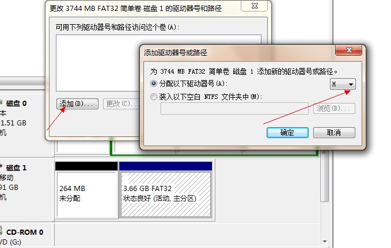Image resolution: width=391 pixels, height=248 pixels.
Task: Click the 确定 button in the add drive letter dialog
Action: coord(287,132)
